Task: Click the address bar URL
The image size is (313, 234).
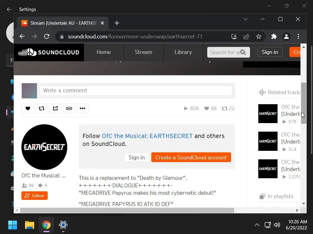Action: point(135,37)
